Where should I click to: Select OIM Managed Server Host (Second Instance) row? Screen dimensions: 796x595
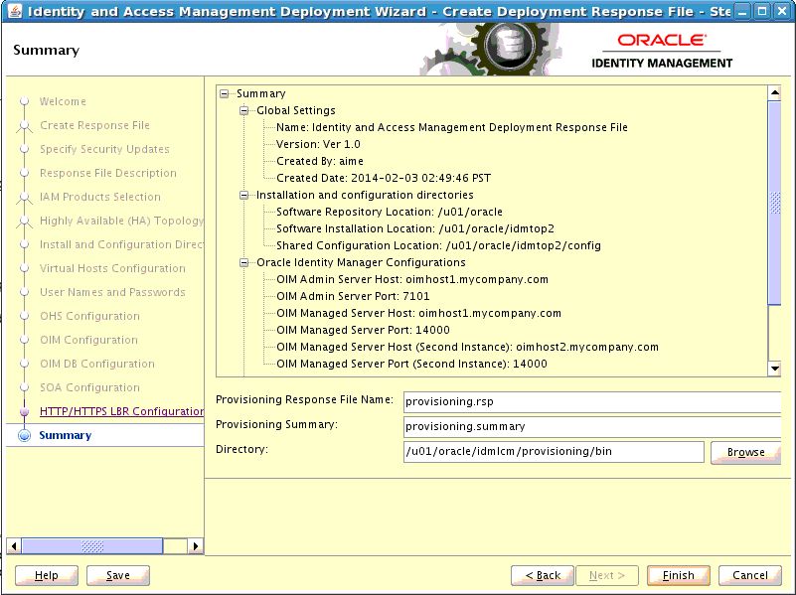click(467, 347)
